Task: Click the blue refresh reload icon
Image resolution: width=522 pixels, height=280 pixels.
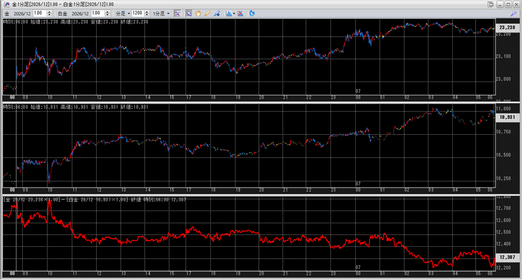Action: [x=252, y=14]
